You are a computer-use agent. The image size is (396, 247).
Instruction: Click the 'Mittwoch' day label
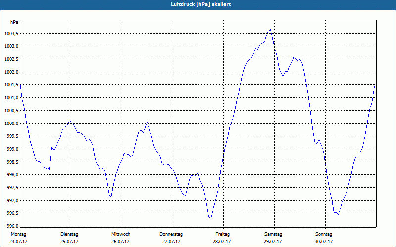pos(121,234)
